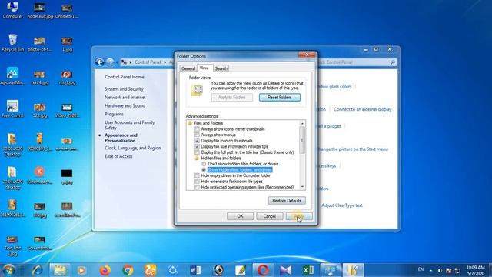Select the hqdefault.jpg desktop file
Screen dimensions: 492x277
[x=40, y=10]
